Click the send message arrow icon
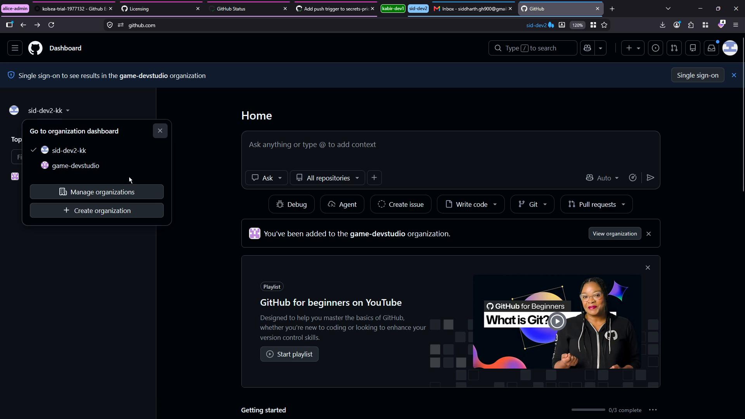The width and height of the screenshot is (745, 419). 651,178
